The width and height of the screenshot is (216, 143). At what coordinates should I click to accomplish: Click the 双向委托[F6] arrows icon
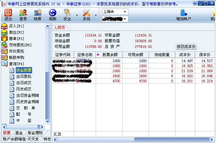[4, 45]
